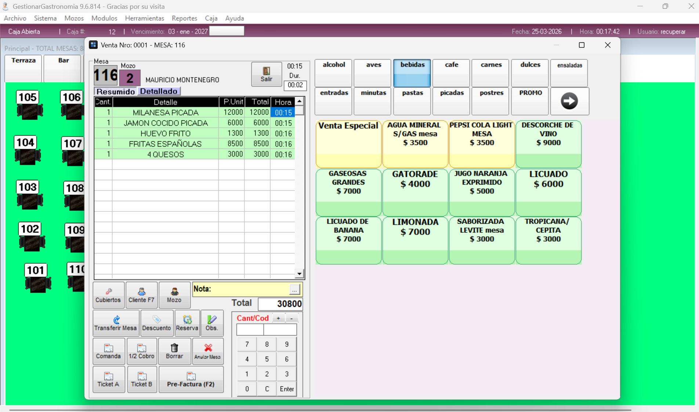
Task: Open the Cubiertos option
Action: pyautogui.click(x=108, y=295)
